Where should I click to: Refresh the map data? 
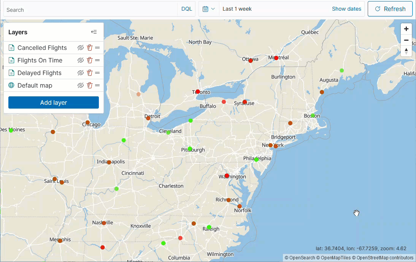390,9
